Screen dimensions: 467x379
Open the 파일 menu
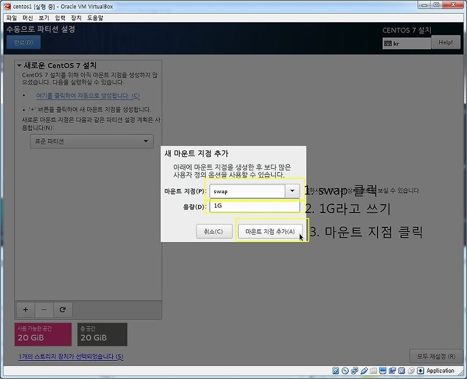12,18
